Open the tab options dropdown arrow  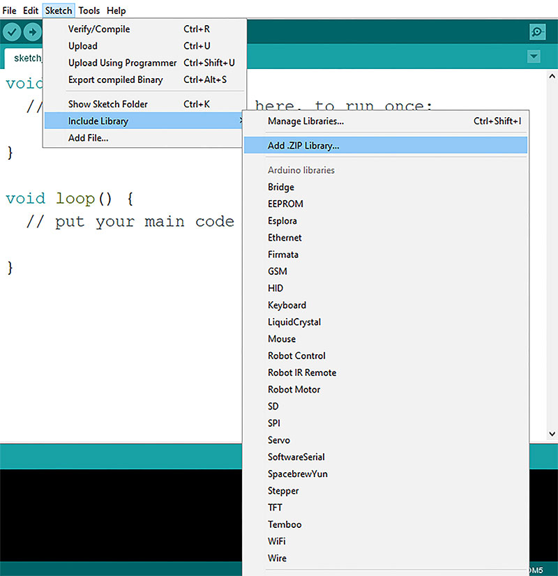[534, 56]
